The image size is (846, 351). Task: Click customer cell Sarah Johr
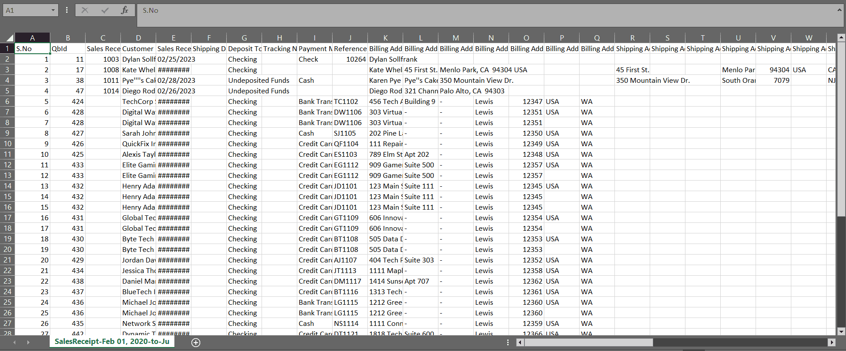(x=138, y=133)
